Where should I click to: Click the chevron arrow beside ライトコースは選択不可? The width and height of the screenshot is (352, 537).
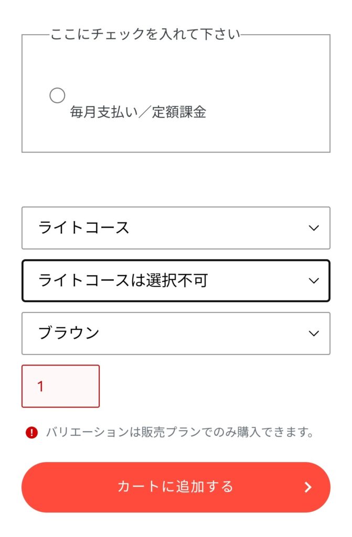click(x=314, y=281)
